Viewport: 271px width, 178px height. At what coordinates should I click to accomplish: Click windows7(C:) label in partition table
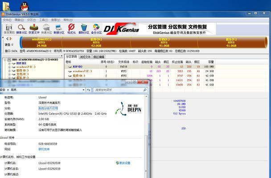tap(82, 71)
